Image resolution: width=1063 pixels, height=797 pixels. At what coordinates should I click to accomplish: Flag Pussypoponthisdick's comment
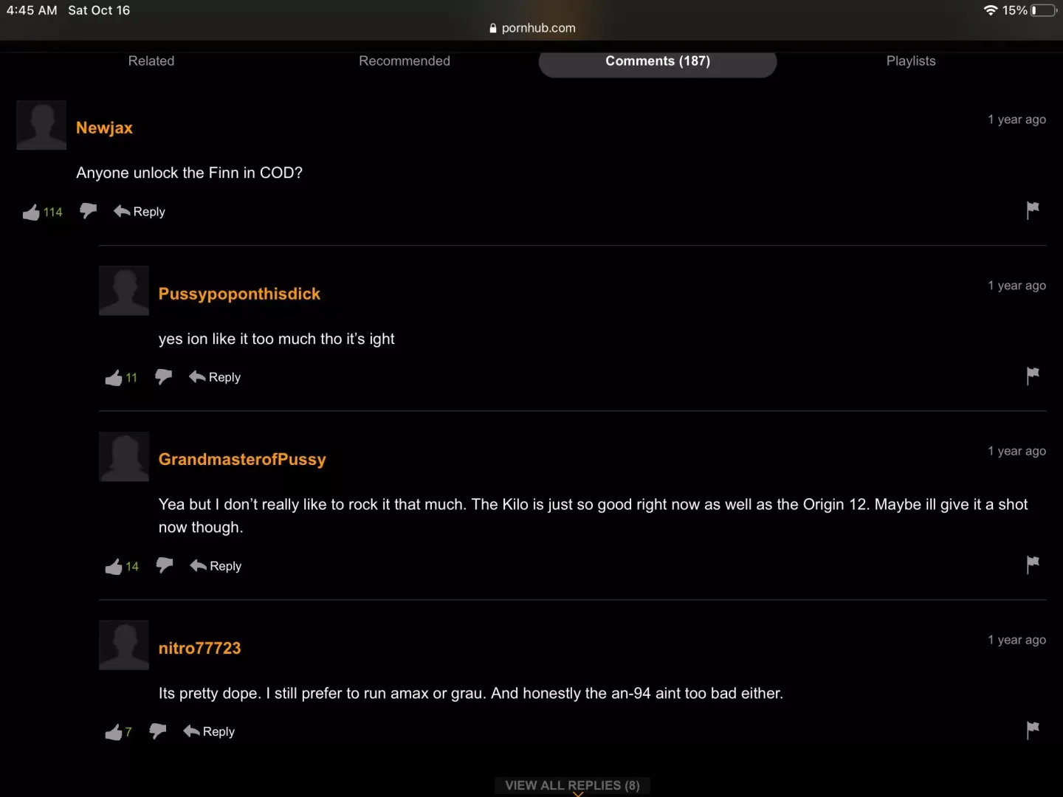coord(1032,376)
